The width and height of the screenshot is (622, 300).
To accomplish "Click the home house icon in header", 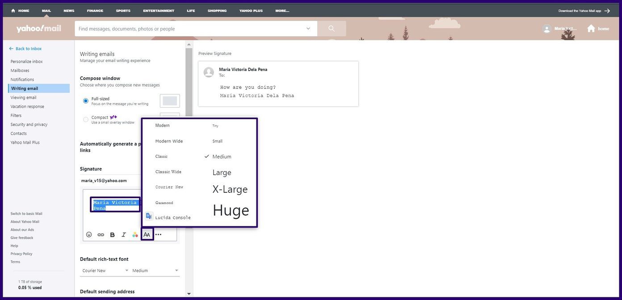I will [591, 29].
